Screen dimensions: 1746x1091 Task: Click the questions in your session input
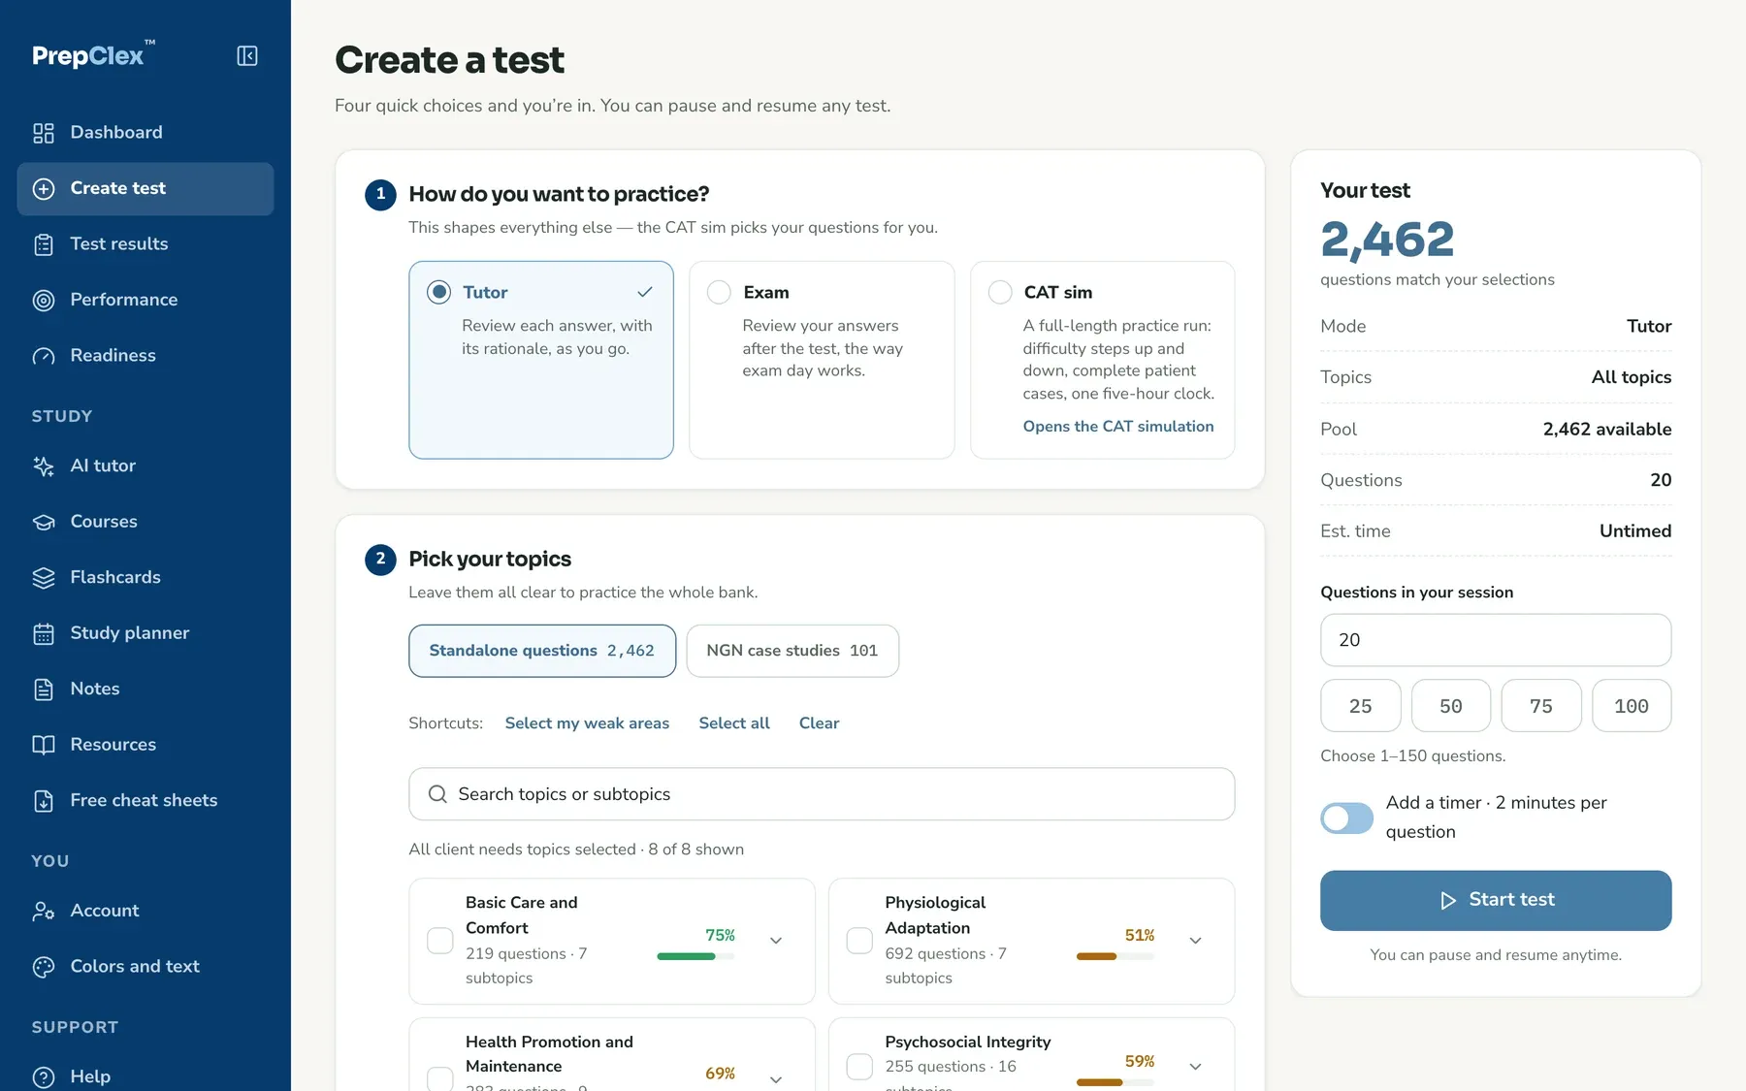click(x=1496, y=640)
